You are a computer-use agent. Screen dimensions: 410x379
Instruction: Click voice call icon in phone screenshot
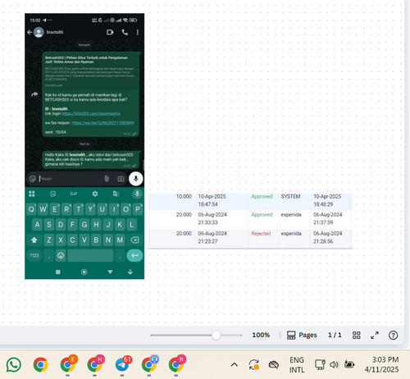pos(125,32)
